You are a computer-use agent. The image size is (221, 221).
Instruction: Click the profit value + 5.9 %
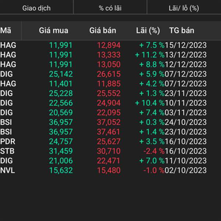point(152,74)
